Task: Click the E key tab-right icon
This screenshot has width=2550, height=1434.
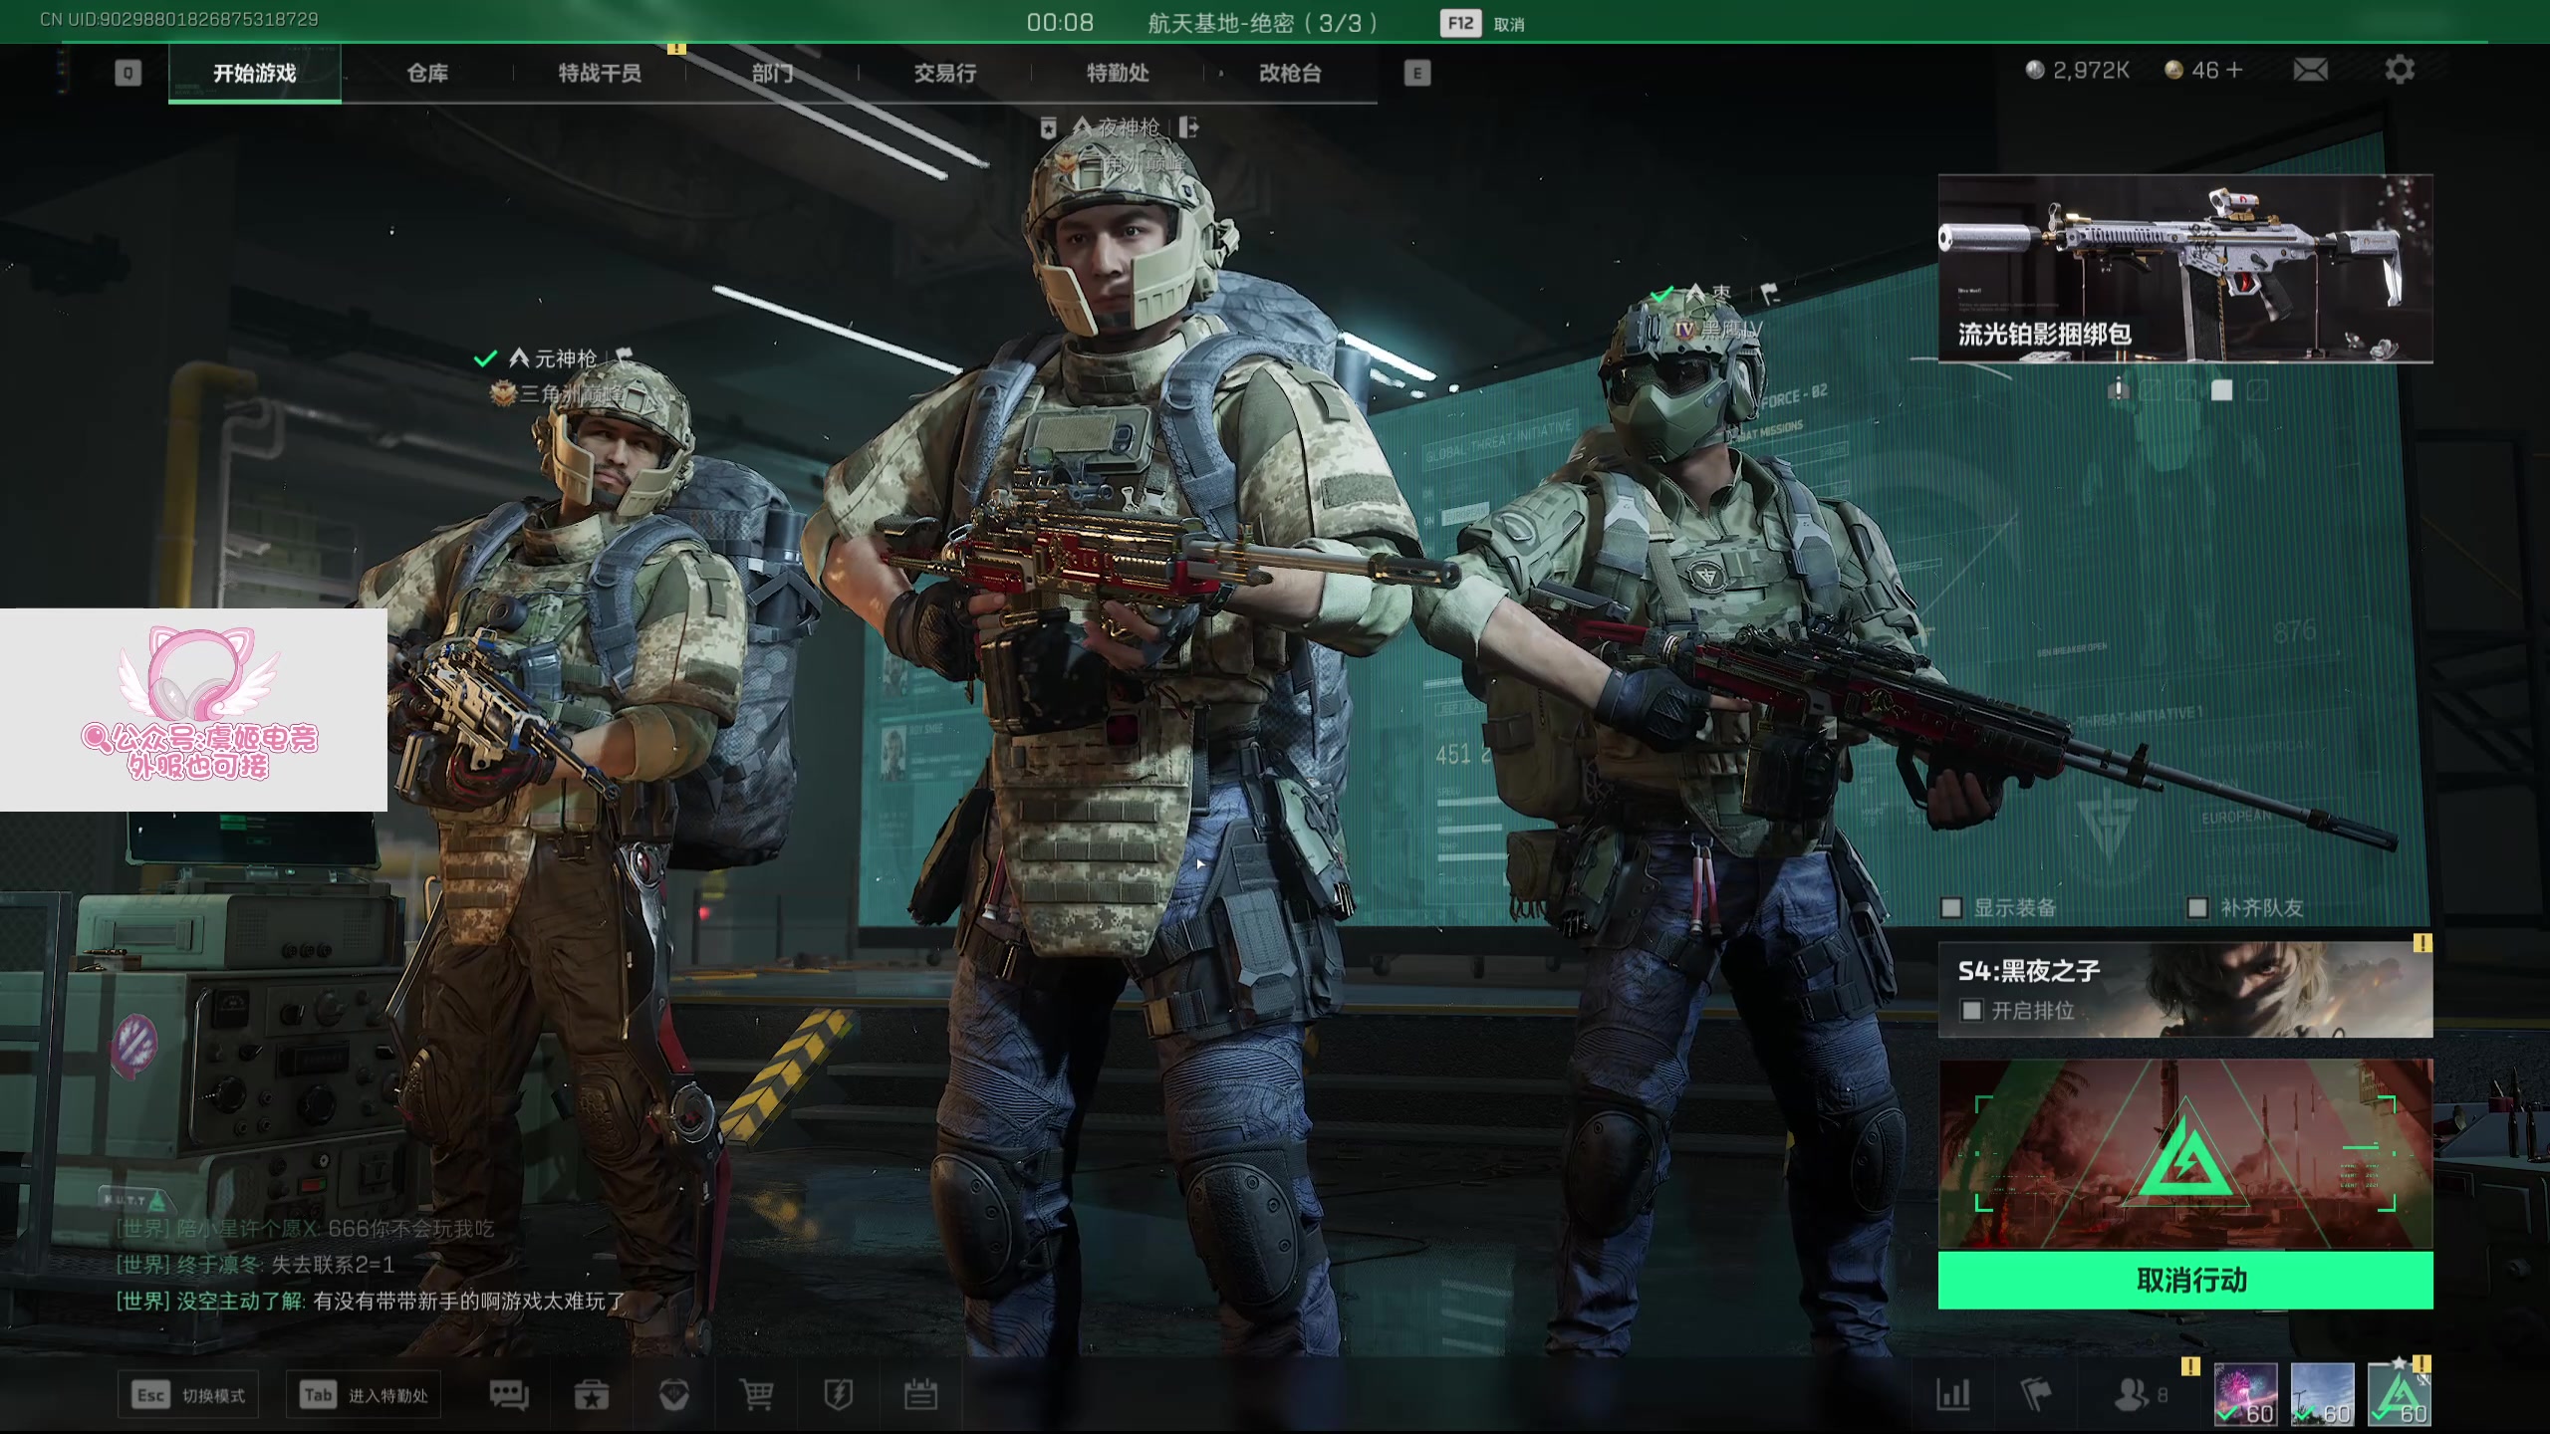Action: tap(1417, 73)
